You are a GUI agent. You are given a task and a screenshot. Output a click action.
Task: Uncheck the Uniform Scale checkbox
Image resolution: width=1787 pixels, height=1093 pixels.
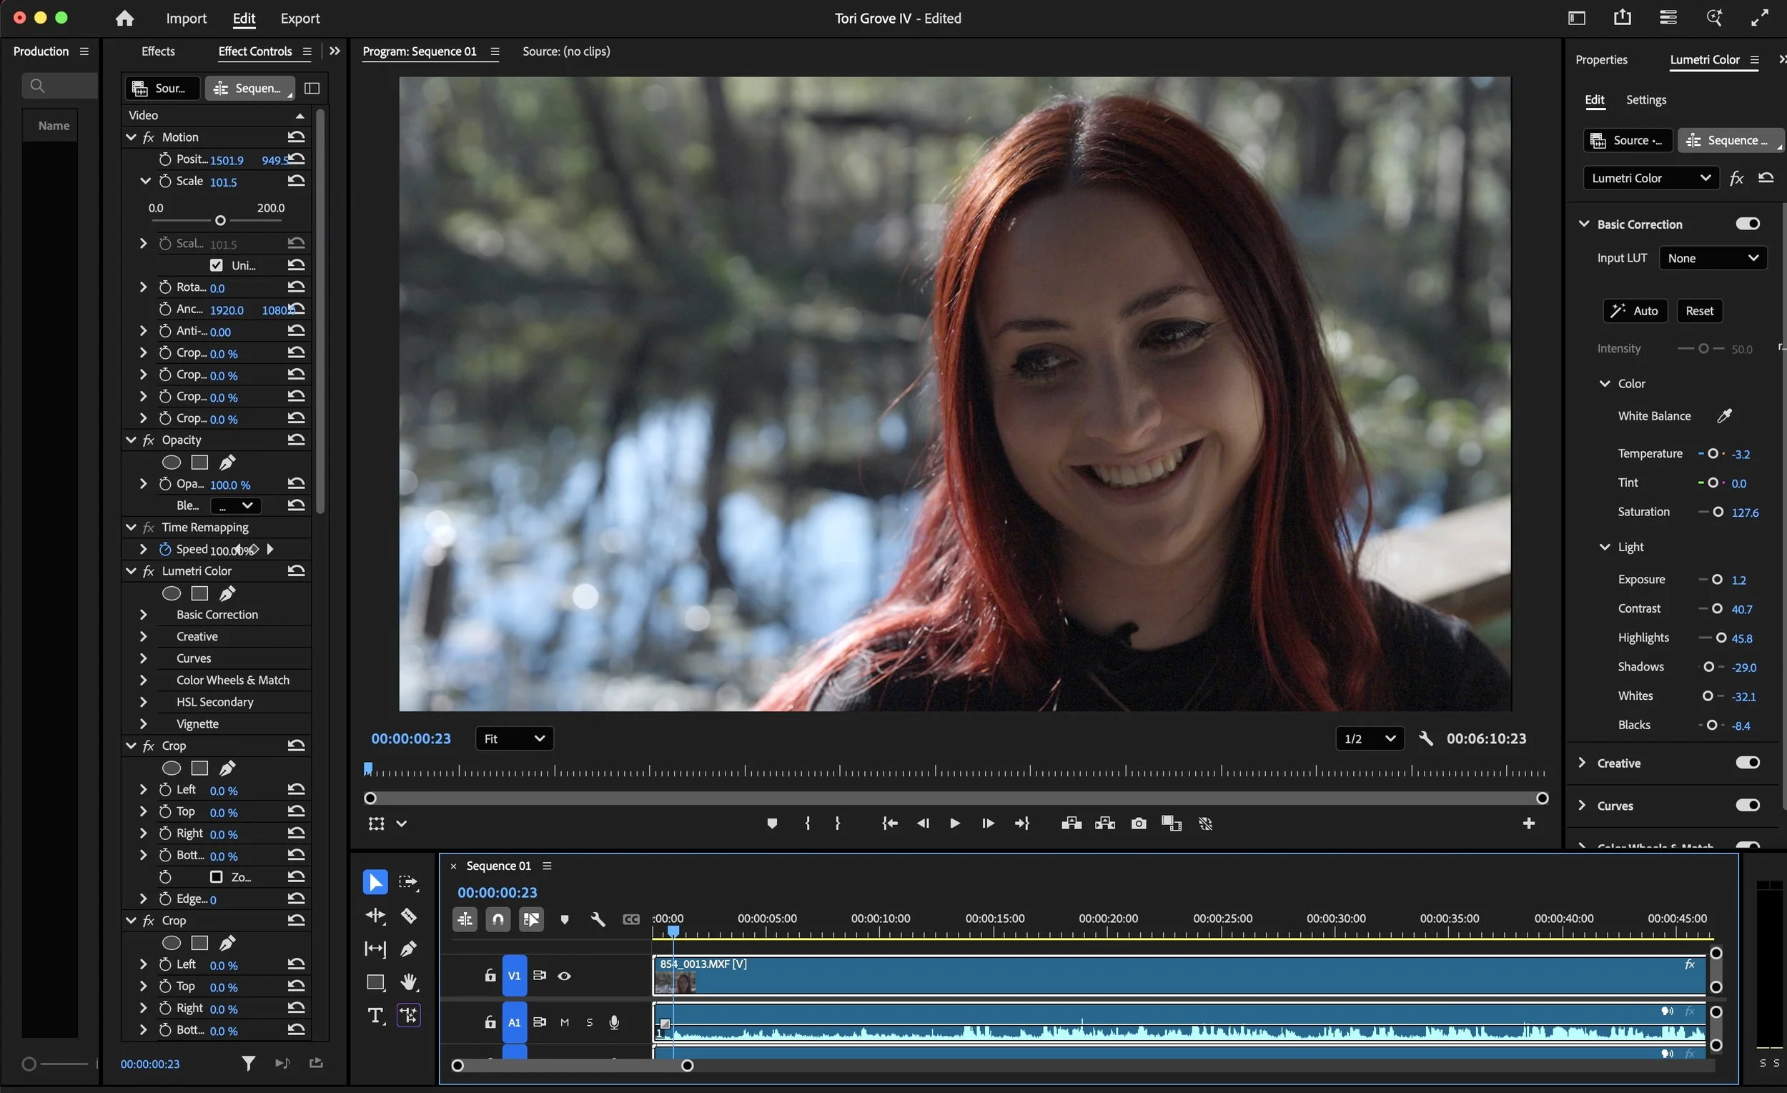tap(216, 265)
